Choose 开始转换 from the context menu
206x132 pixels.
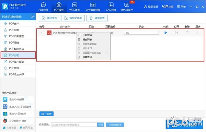click(x=93, y=35)
